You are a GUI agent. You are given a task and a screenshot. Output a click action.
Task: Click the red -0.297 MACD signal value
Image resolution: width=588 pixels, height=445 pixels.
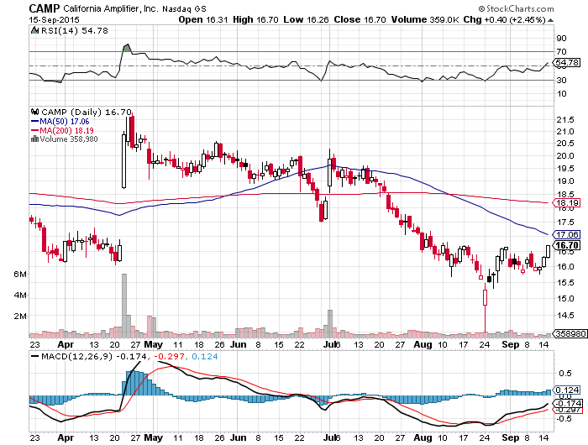point(170,357)
